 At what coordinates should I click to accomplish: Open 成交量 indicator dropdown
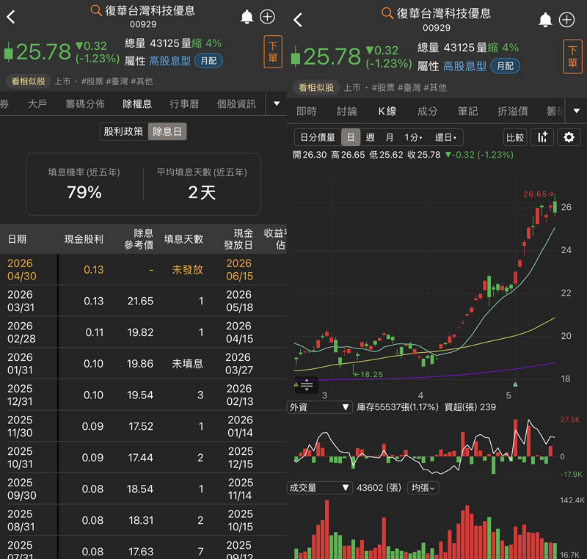(x=319, y=488)
